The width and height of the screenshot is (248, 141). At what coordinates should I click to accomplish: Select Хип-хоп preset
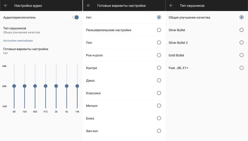click(x=159, y=131)
